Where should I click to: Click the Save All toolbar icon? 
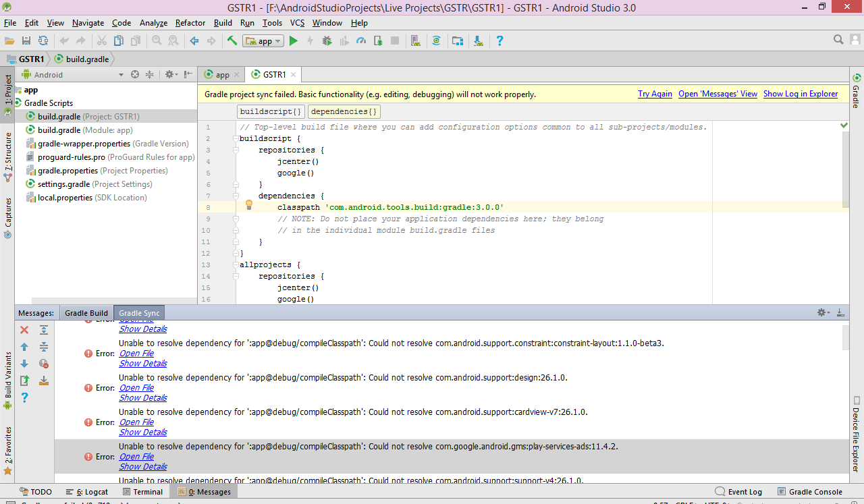(x=26, y=41)
